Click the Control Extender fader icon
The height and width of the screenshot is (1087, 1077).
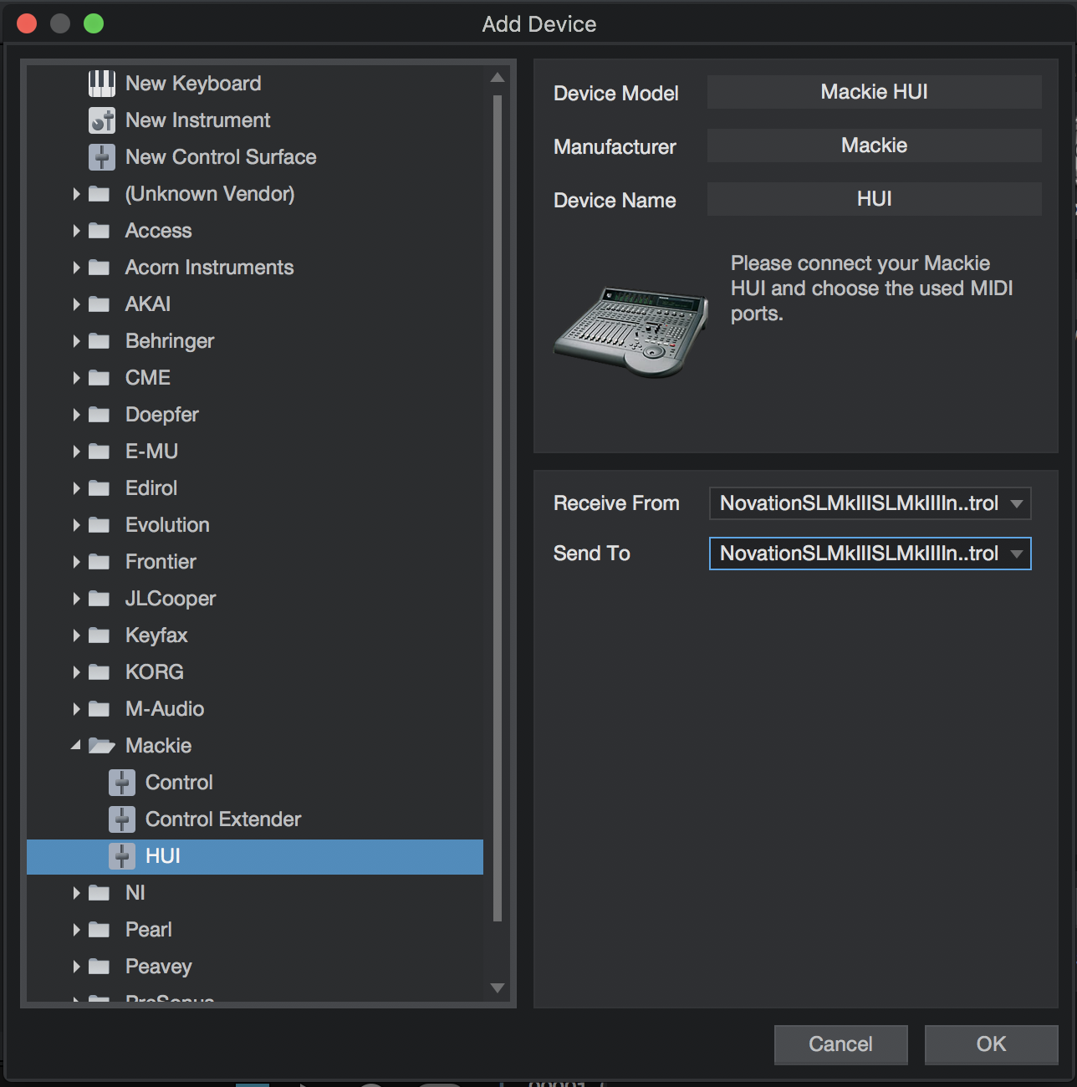(122, 819)
